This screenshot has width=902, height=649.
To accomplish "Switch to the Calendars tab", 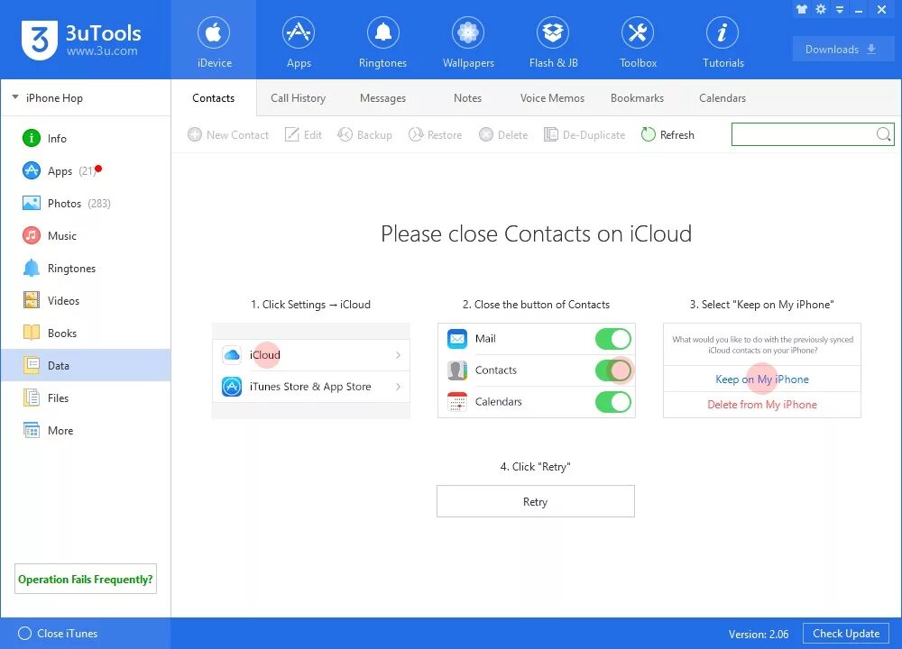I will click(x=723, y=98).
